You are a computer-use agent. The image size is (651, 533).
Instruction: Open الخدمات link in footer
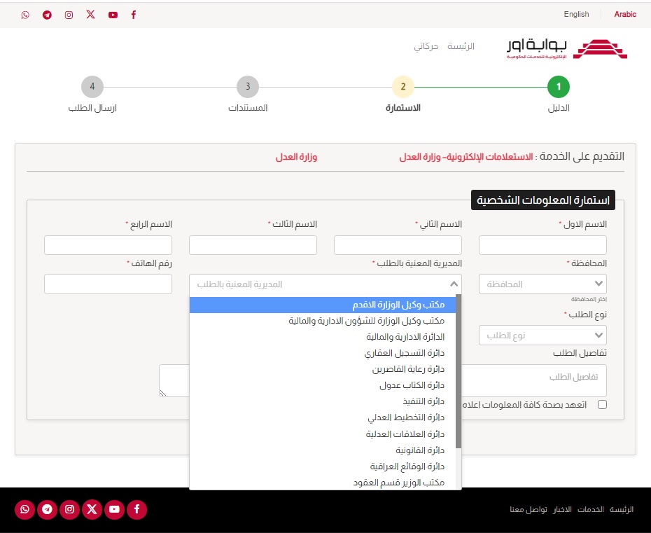[591, 509]
